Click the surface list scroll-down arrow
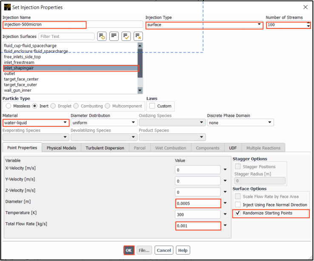 tap(140, 90)
